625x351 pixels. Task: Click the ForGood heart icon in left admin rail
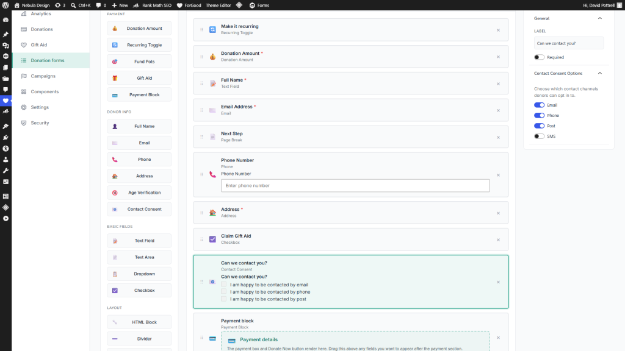(x=5, y=101)
